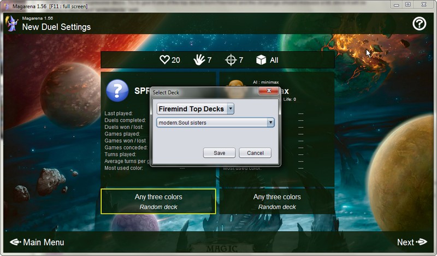
Task: Click the Turns played label
Action: [120, 154]
